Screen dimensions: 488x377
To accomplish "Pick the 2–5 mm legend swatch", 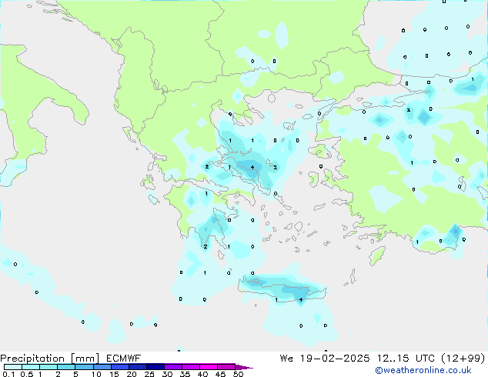I will click(66, 367).
